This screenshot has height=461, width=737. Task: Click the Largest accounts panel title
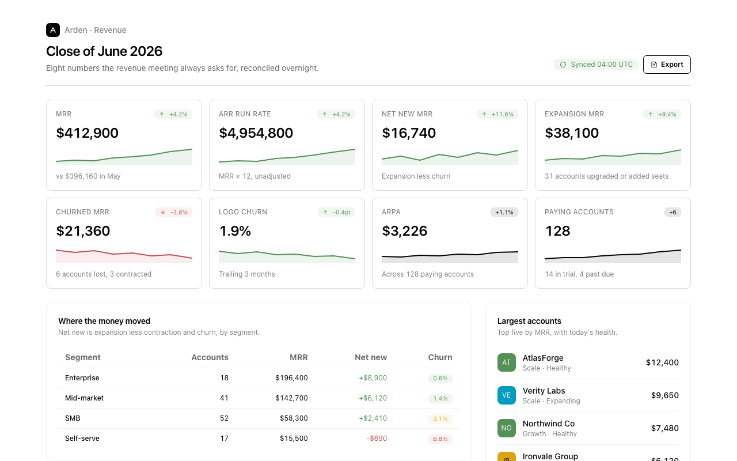[x=529, y=321]
